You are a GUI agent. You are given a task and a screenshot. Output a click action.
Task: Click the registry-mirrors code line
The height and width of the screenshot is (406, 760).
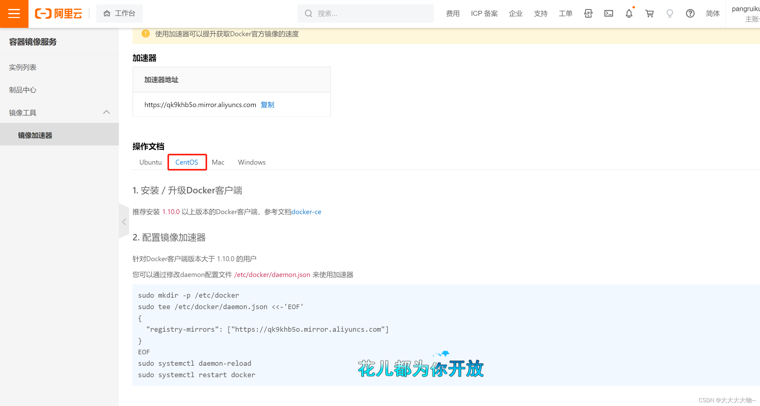point(267,330)
